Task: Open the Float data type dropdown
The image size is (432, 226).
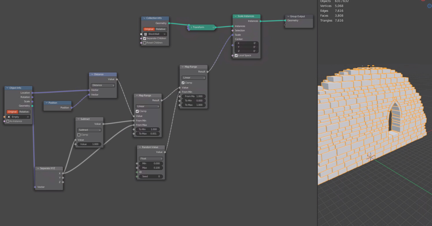Action: [x=151, y=159]
